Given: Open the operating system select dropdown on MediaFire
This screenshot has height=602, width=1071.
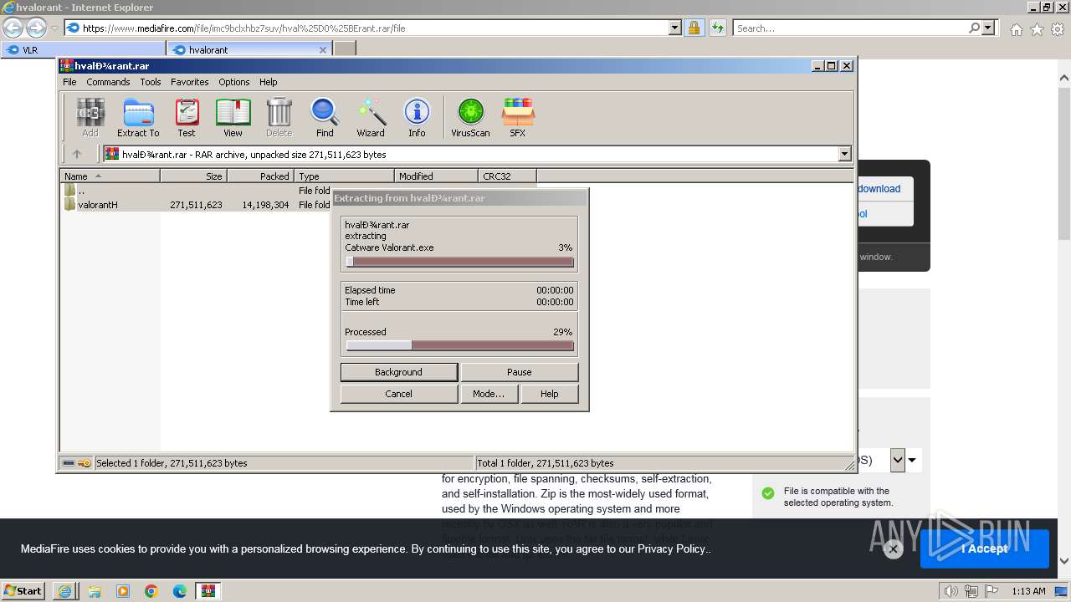Looking at the screenshot, I should pos(898,460).
